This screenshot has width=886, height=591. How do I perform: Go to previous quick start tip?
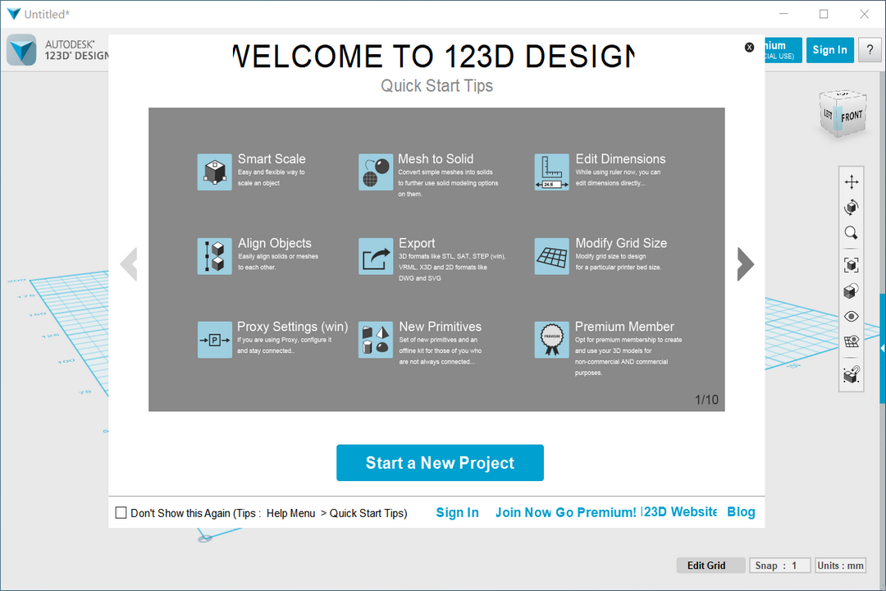(130, 263)
